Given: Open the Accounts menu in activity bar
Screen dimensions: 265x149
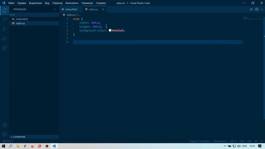Looking at the screenshot, I should point(5,125).
